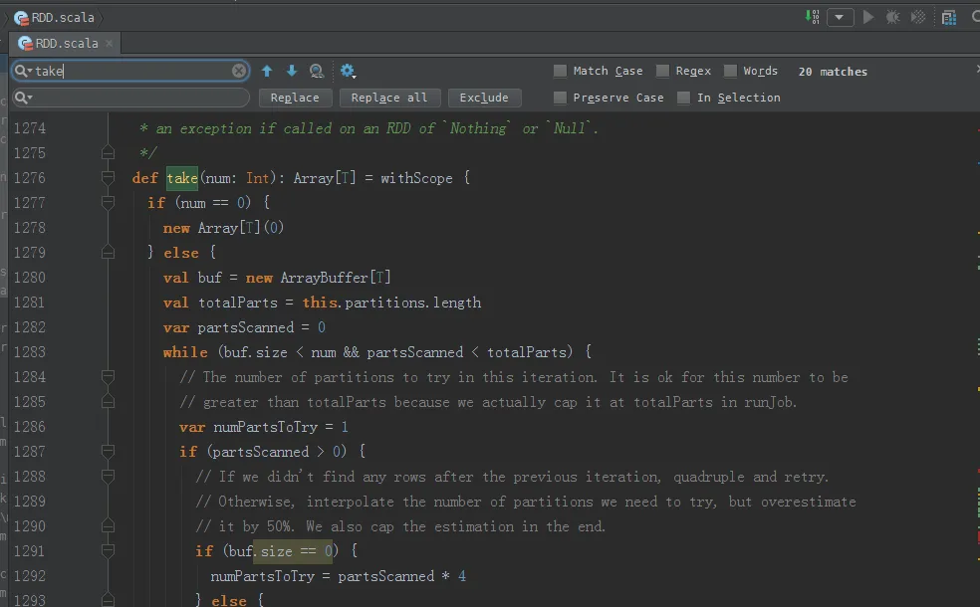Collapse fold marker at line 1287
The width and height of the screenshot is (980, 607).
109,452
